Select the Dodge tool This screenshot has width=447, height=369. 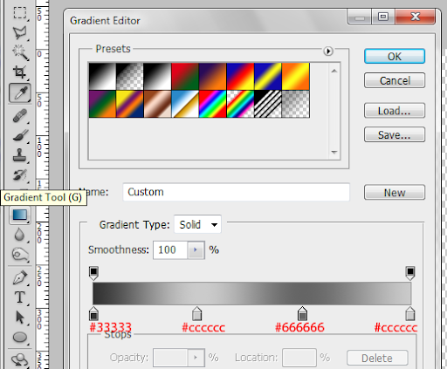(x=20, y=255)
